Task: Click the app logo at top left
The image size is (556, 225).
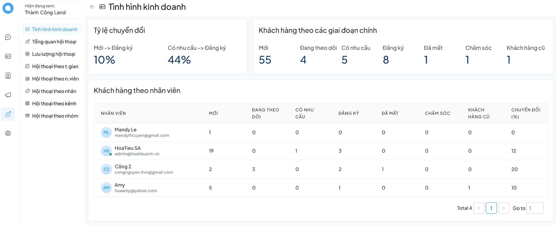Action: tap(8, 8)
